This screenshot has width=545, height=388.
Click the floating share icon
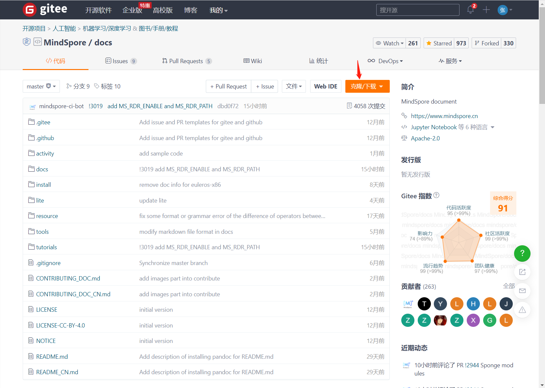(x=522, y=272)
